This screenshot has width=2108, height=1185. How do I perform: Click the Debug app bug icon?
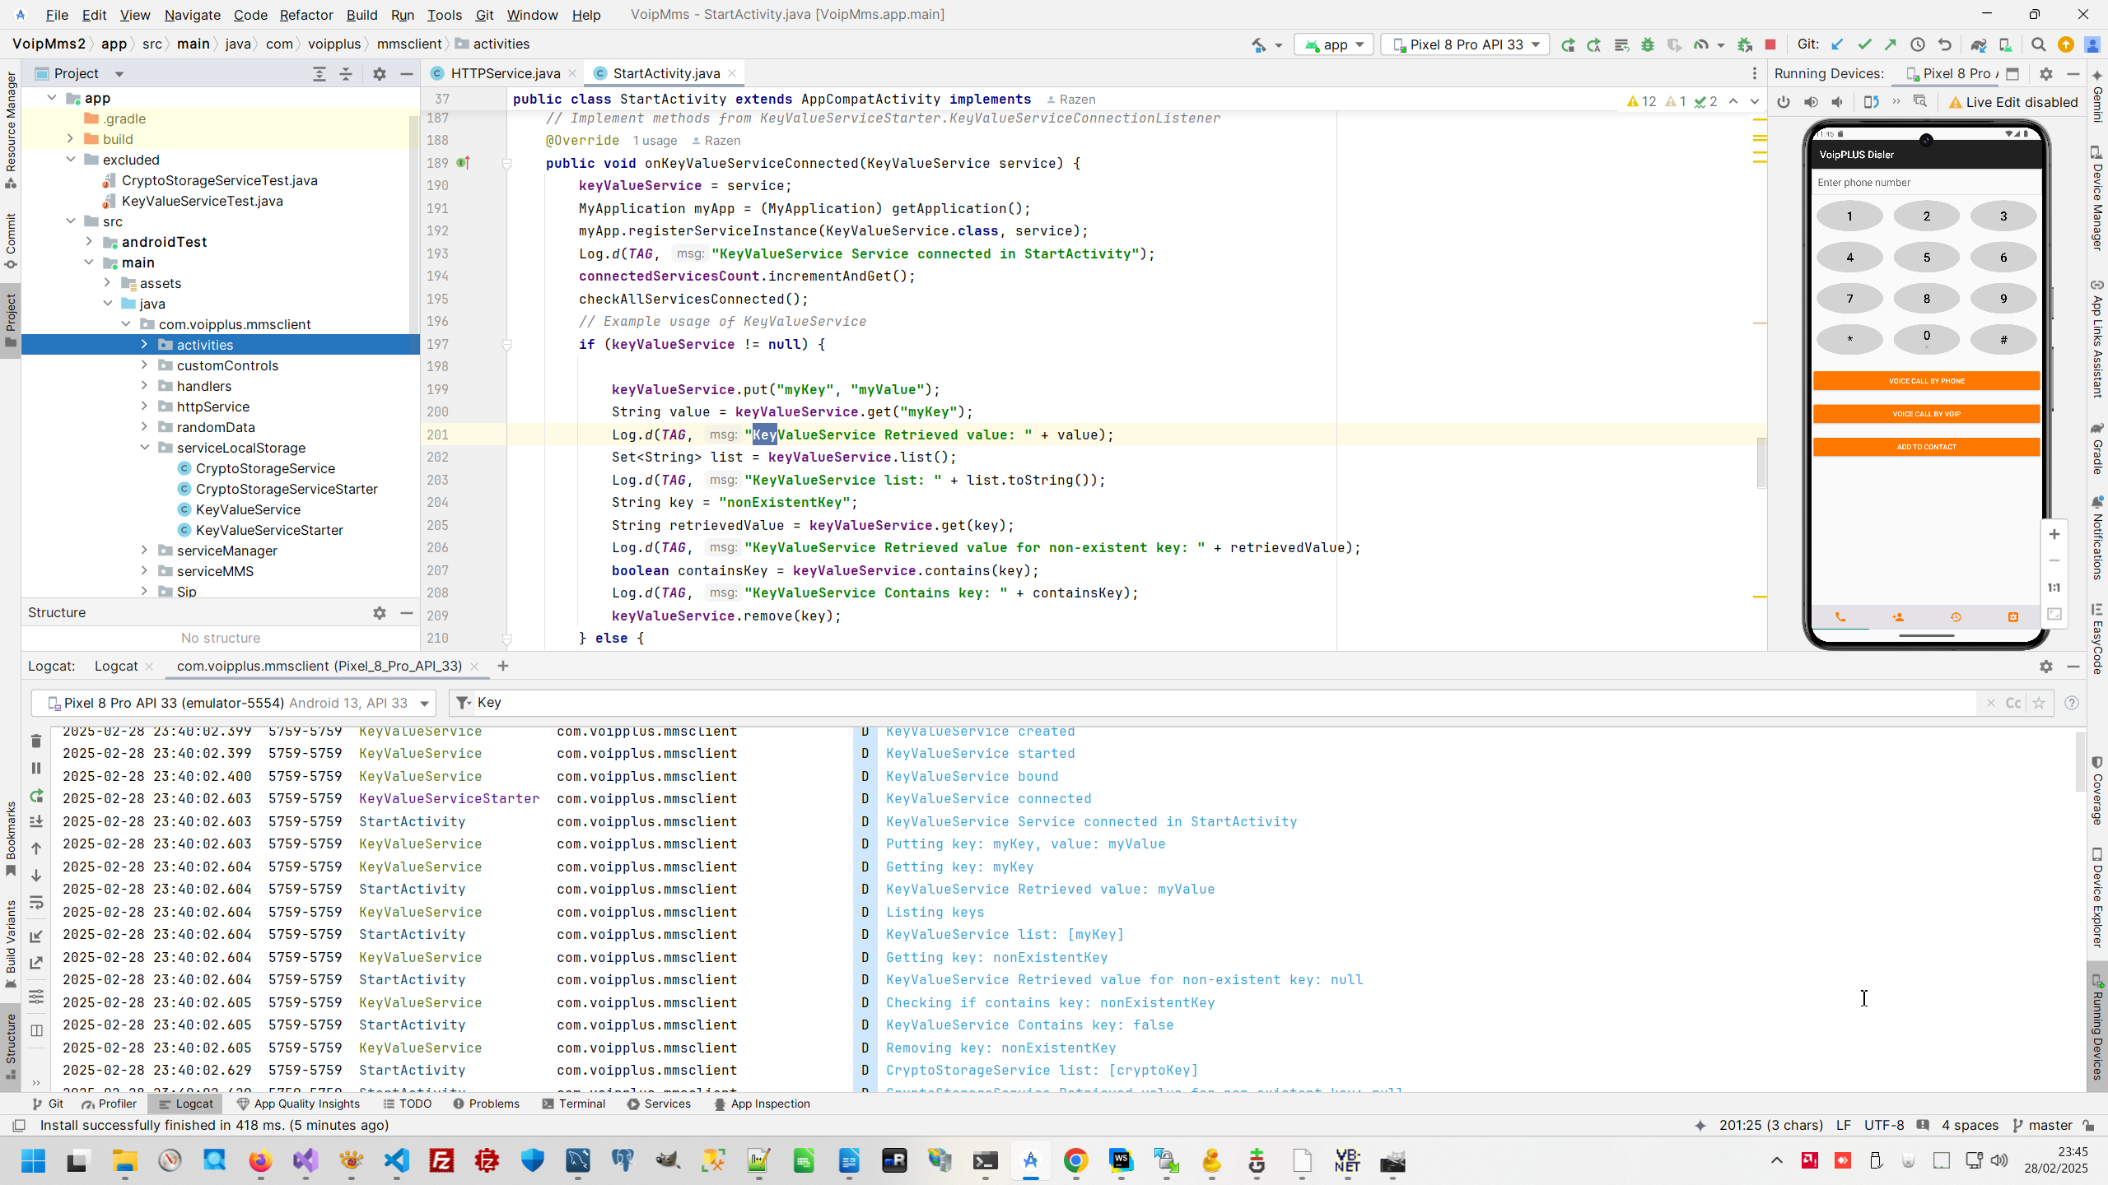coord(1647,44)
